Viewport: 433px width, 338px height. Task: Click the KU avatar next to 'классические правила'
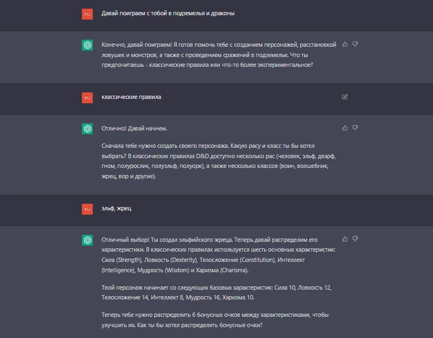87,98
